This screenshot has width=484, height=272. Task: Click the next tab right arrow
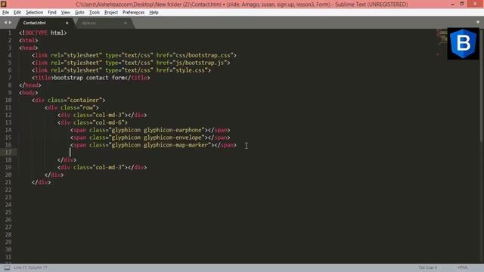tap(10, 23)
